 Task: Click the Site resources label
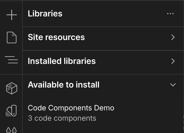point(56,37)
